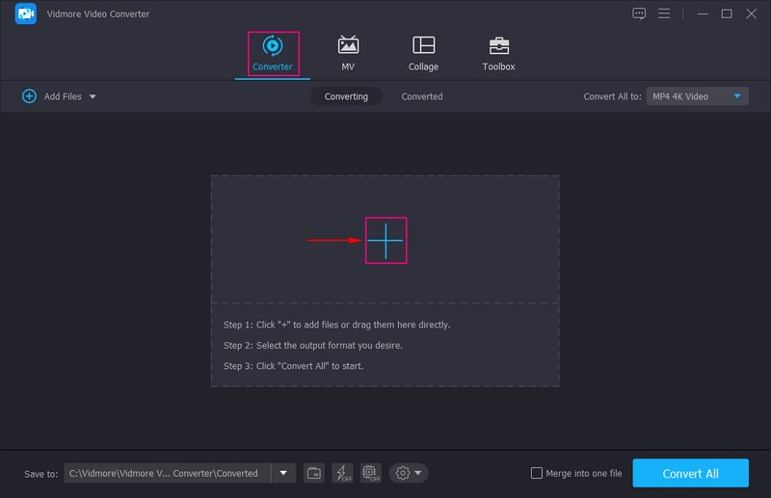Enable Merge into one file checkbox
Image resolution: width=771 pixels, height=498 pixels.
538,473
